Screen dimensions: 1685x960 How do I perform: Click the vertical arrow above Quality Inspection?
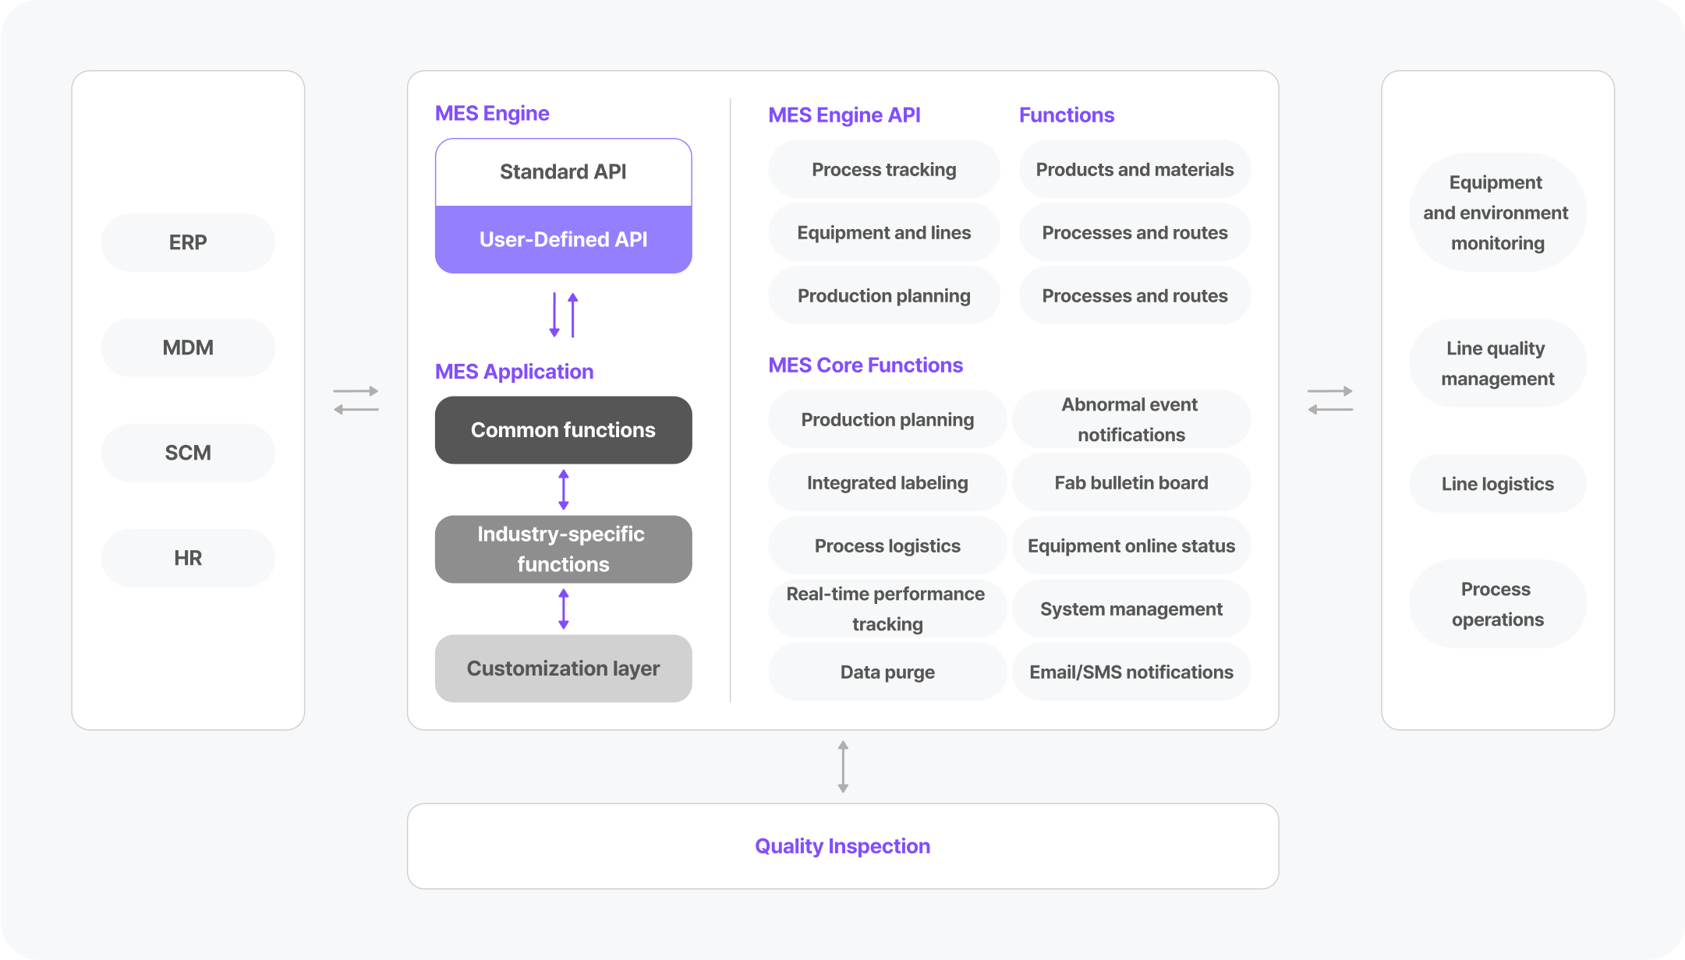[x=843, y=767]
